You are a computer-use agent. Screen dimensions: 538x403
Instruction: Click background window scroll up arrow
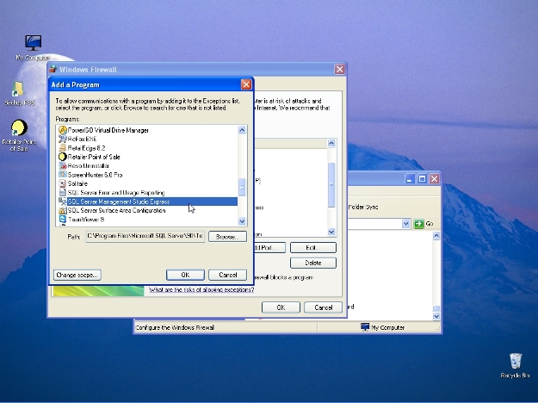click(x=436, y=235)
